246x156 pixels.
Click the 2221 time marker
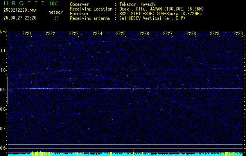point(27,34)
